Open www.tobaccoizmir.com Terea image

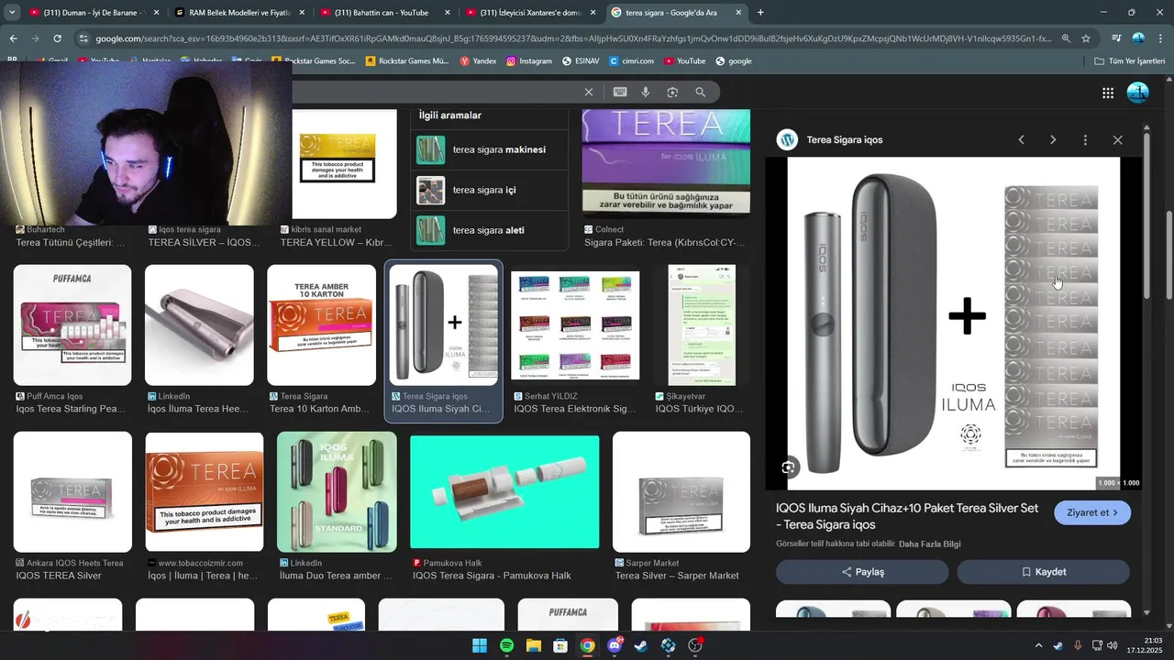click(204, 492)
